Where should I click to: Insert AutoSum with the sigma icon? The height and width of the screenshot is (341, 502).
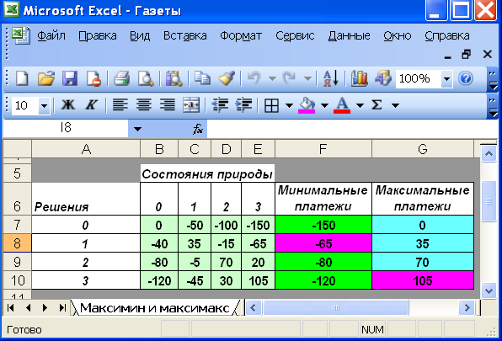(376, 105)
